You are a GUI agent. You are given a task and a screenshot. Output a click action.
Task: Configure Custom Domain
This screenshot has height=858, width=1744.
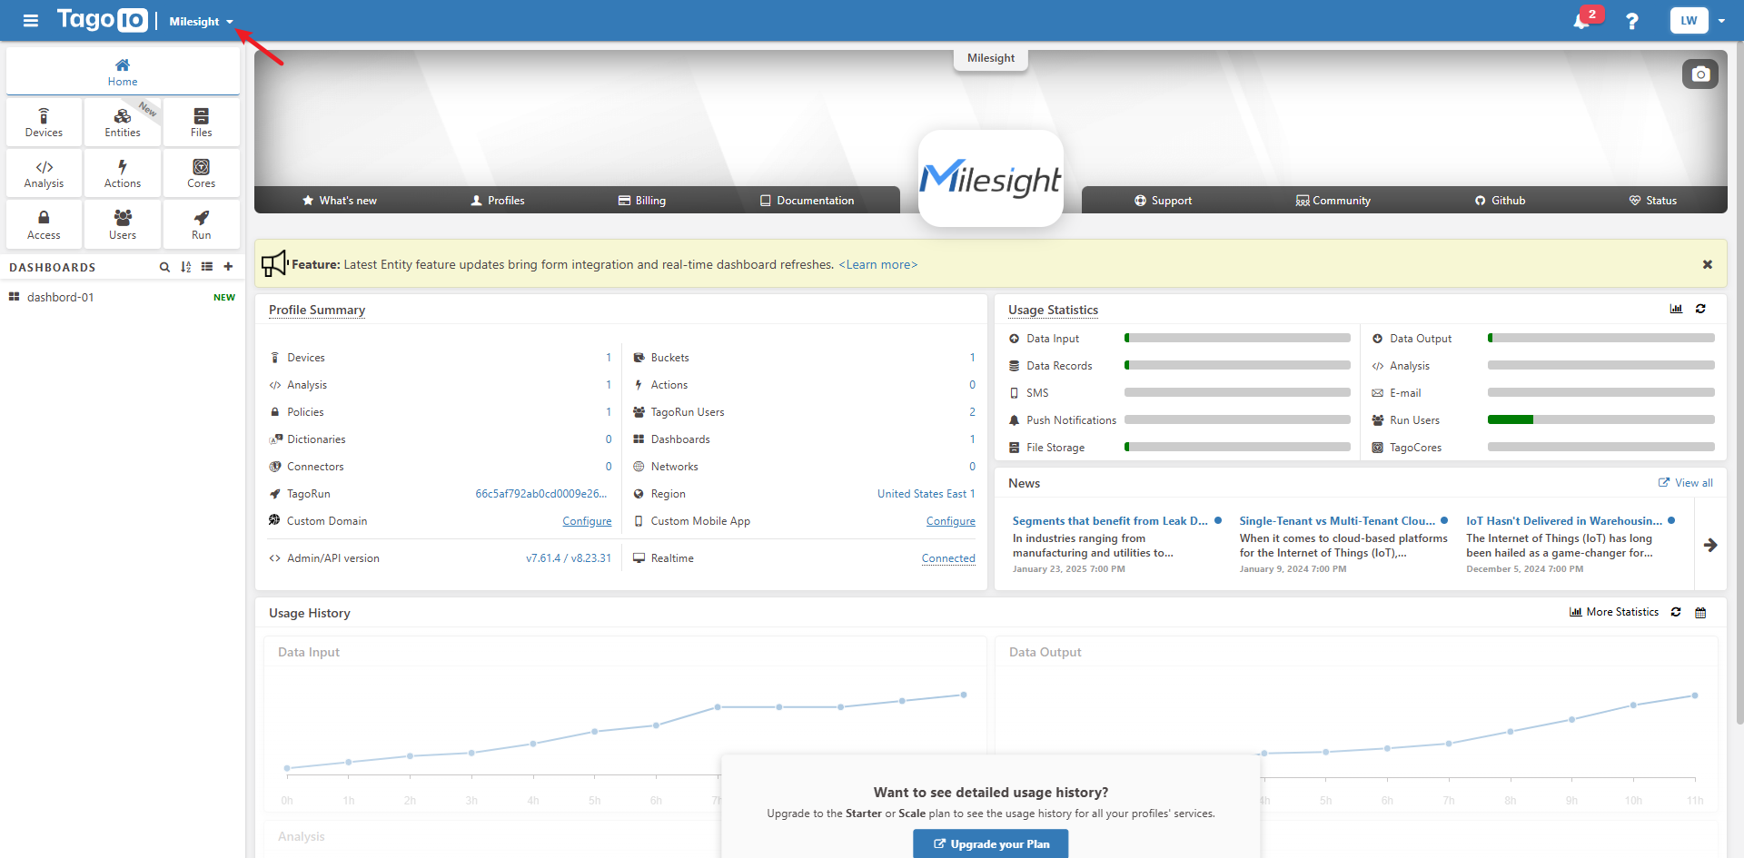587,521
